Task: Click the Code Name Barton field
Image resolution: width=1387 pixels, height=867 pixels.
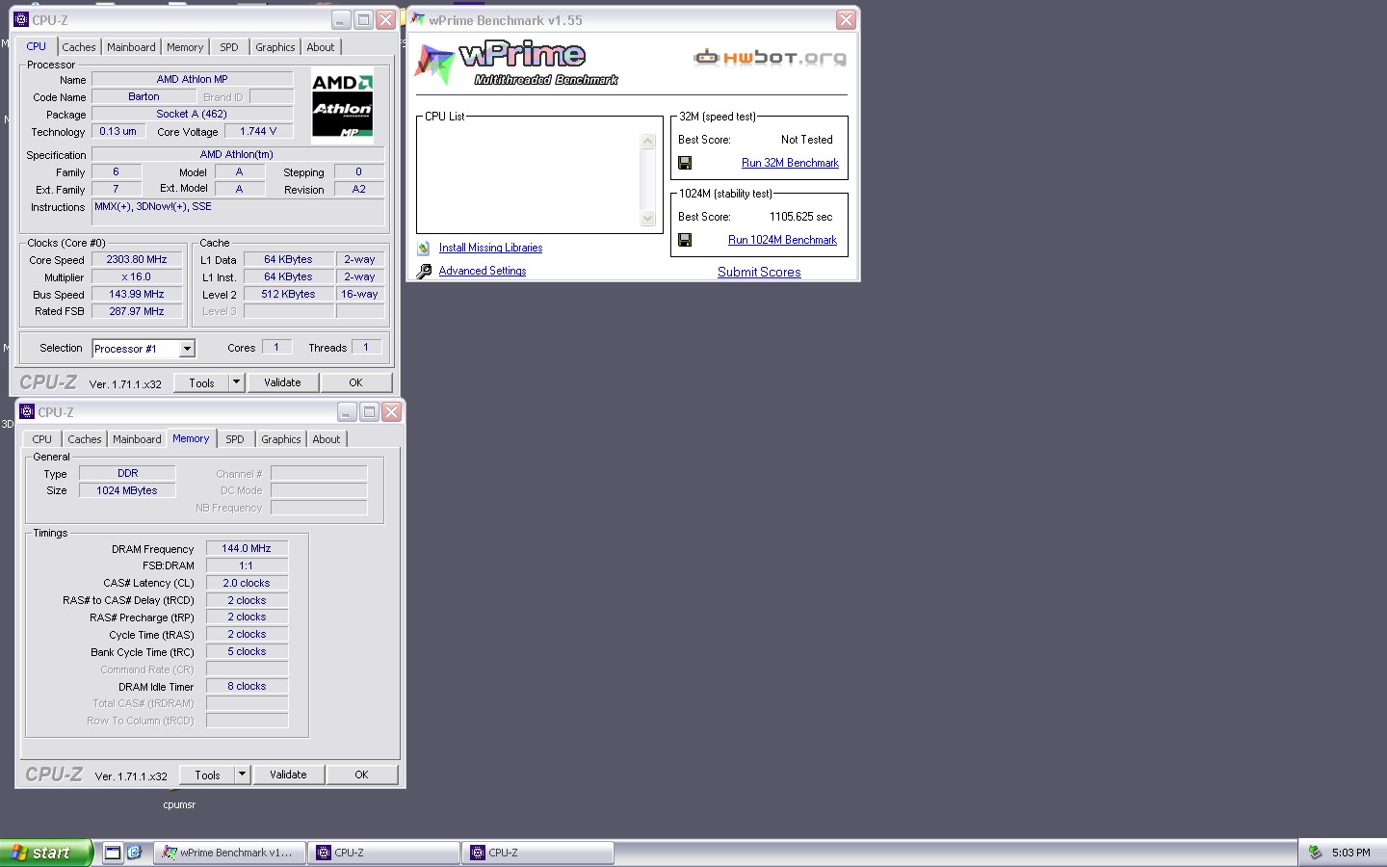Action: click(144, 96)
